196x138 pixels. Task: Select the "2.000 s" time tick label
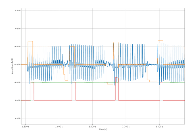tap(92, 127)
